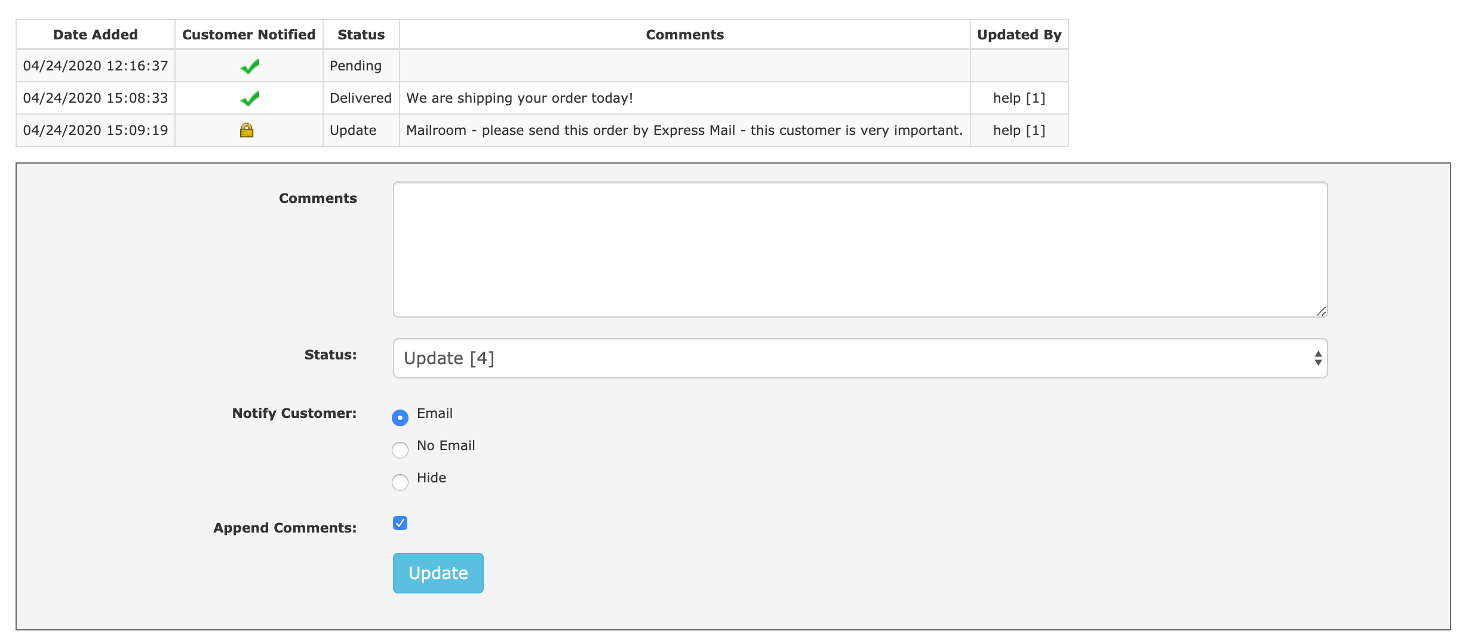
Task: Click 'help [1]' in the Delivered row
Action: 1019,98
